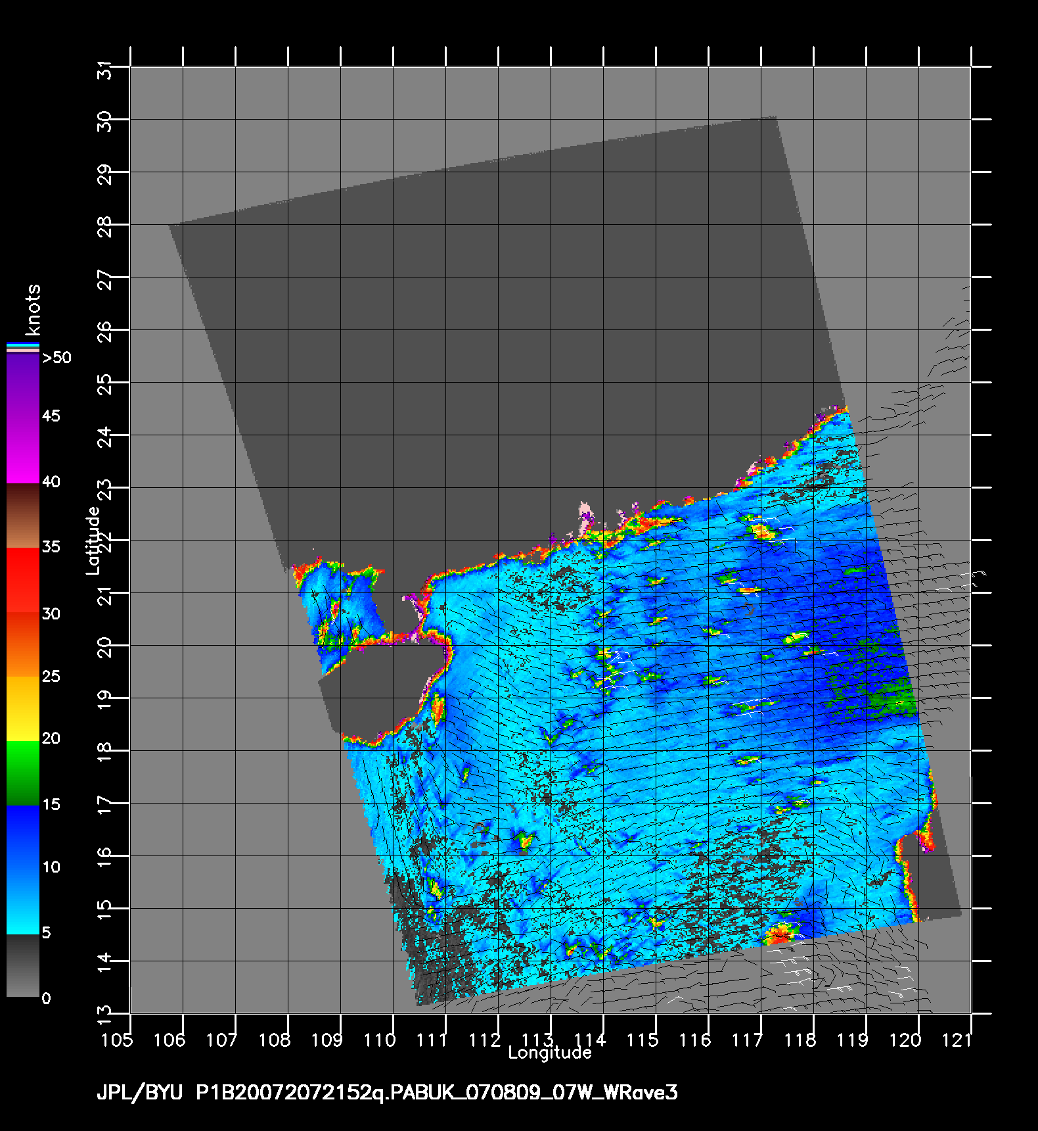Click longitude tick label '109'
Viewport: 1038px width, 1131px height.
coord(327,1040)
